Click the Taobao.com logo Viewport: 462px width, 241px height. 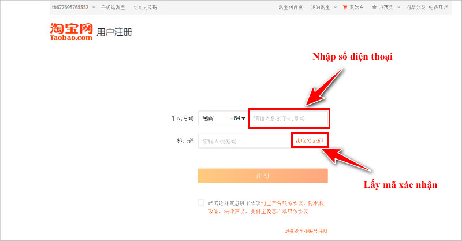point(72,32)
